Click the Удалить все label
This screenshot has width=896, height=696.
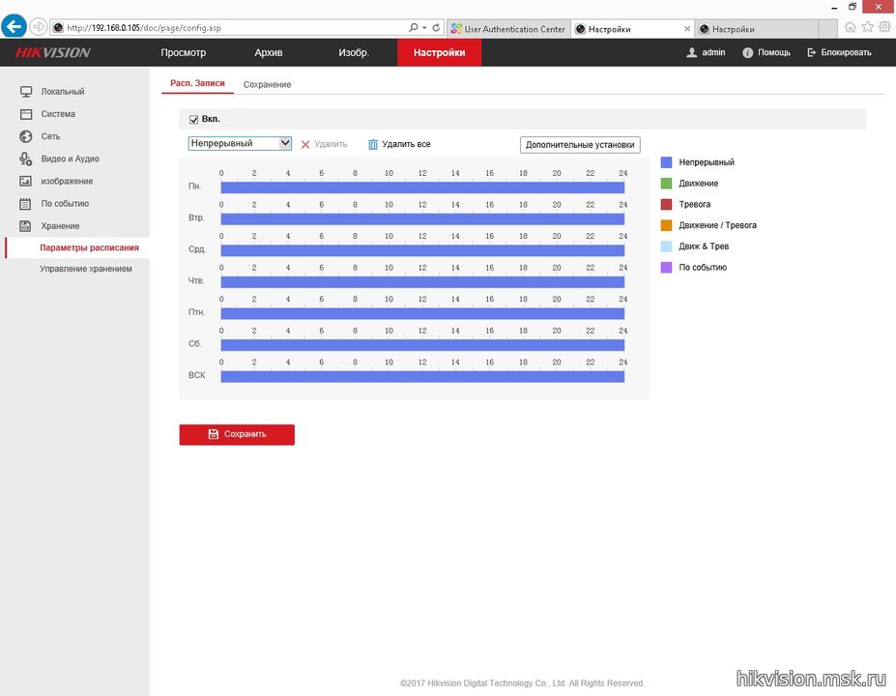(x=406, y=145)
